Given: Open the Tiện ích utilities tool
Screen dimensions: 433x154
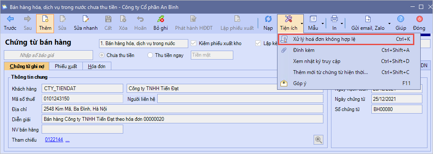Looking at the screenshot, I should pos(289,23).
